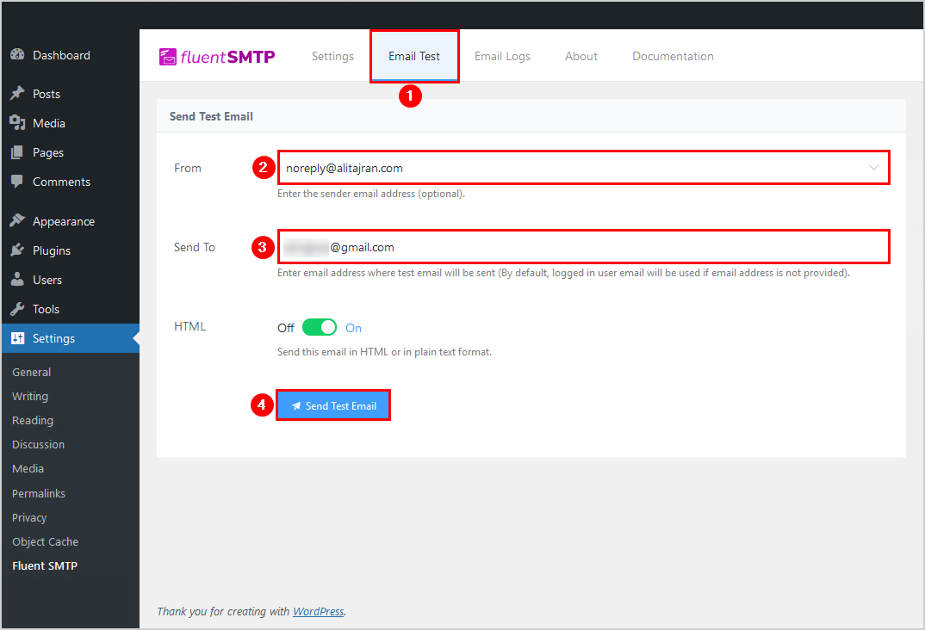This screenshot has width=925, height=630.
Task: Click the Tools wrench icon
Action: pos(17,309)
